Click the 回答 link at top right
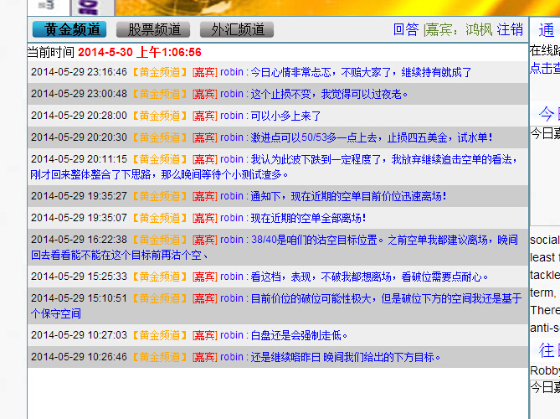Viewport: 560px width, 419px height. click(406, 29)
